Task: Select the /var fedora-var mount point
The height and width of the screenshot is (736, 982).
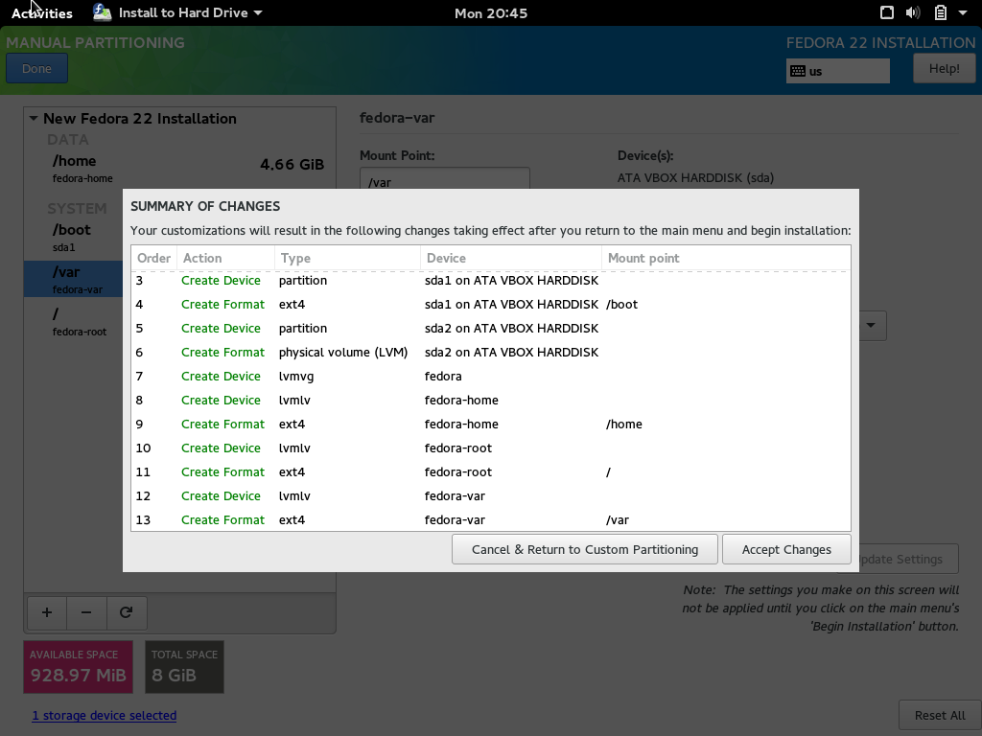Action: click(x=73, y=279)
